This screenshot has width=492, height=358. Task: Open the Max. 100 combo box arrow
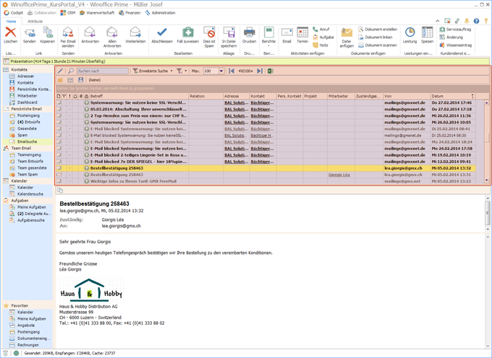(x=221, y=71)
